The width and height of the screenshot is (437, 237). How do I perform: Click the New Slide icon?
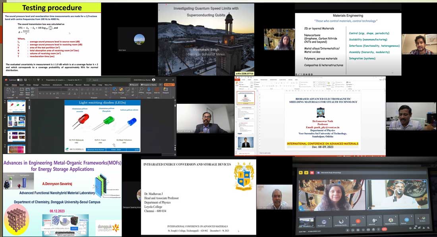21,92
